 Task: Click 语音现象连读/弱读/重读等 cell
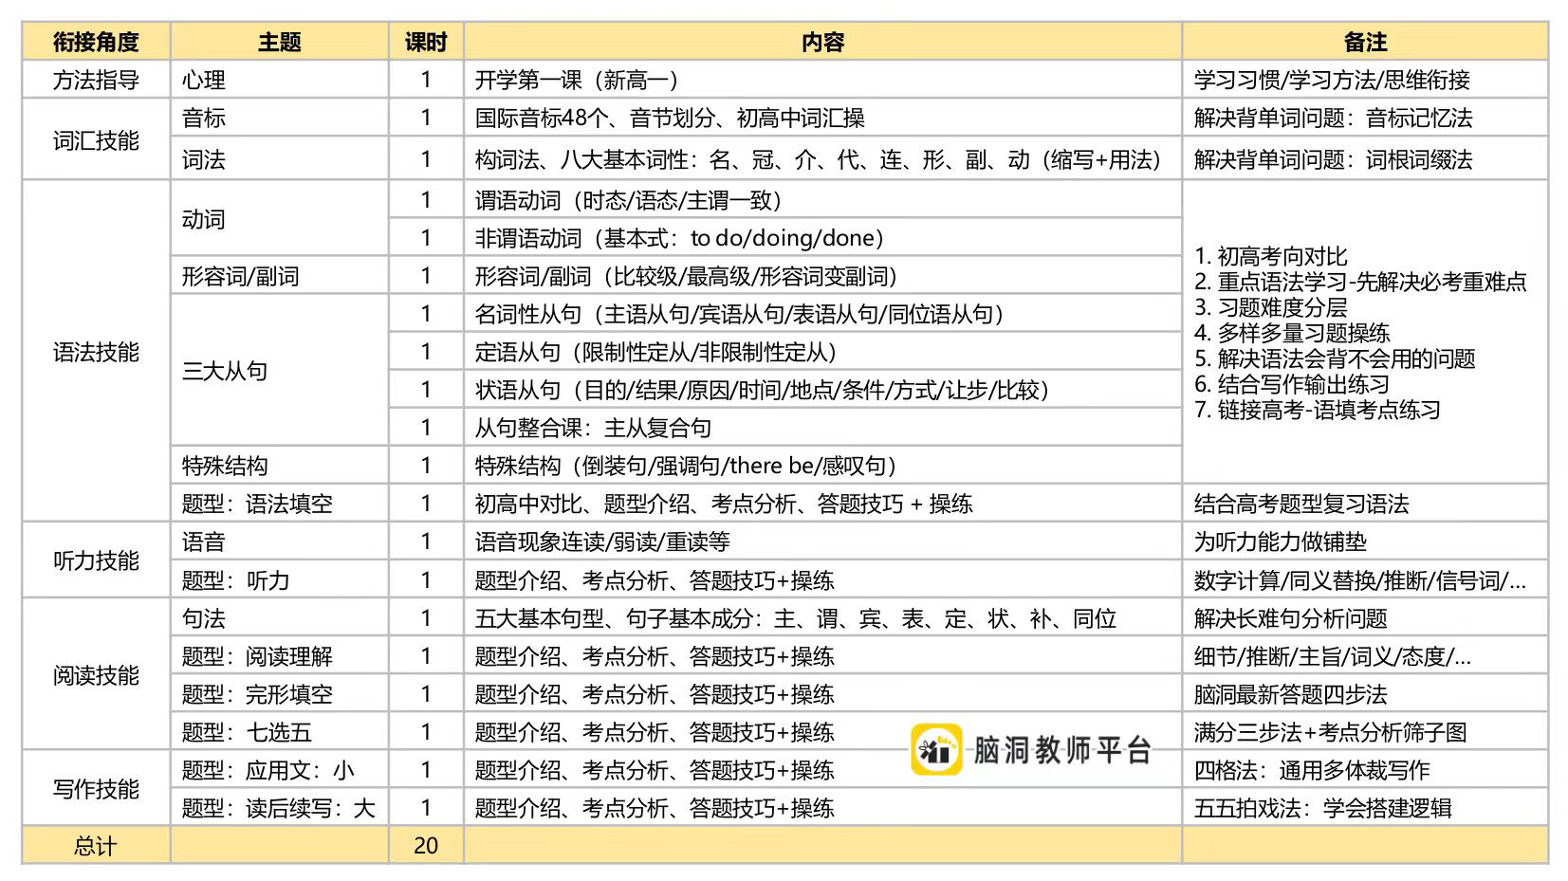click(x=822, y=541)
